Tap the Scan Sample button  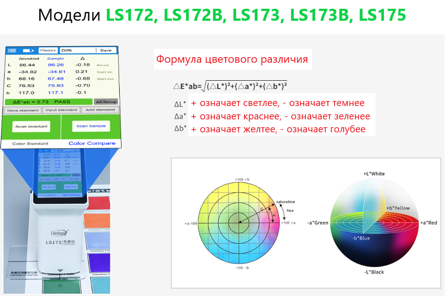click(x=91, y=126)
